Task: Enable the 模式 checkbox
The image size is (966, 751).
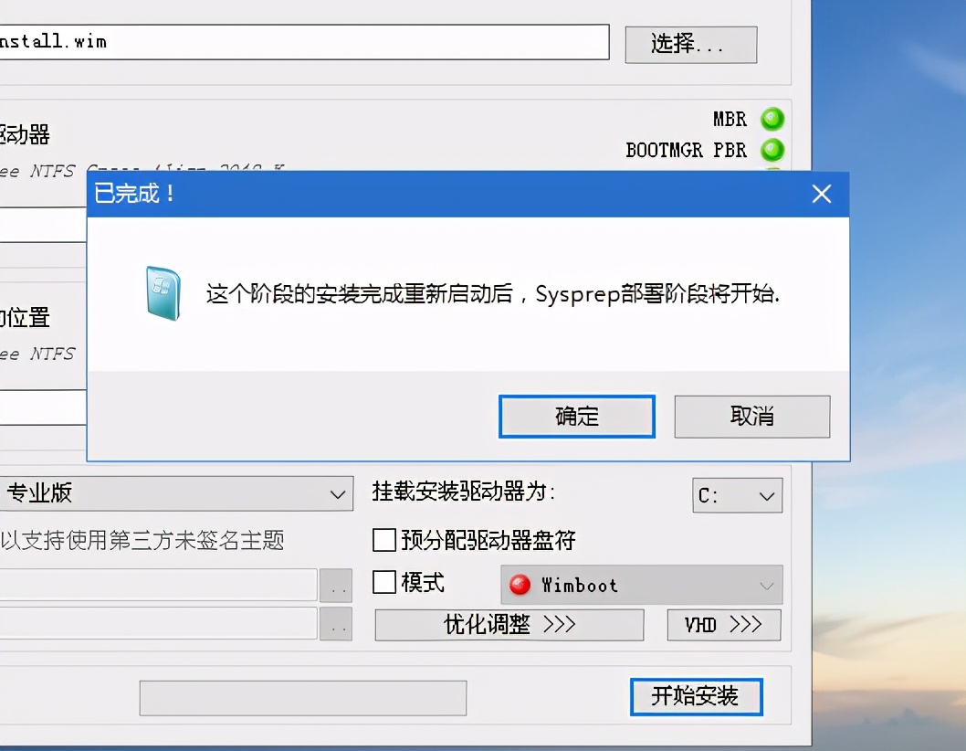Action: (383, 583)
